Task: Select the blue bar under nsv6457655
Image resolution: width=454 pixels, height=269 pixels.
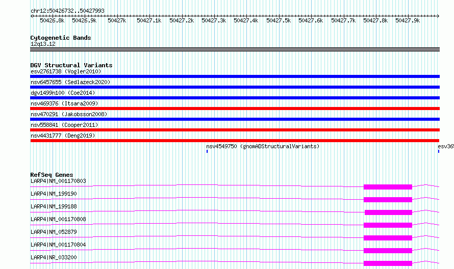Action: tap(235, 87)
